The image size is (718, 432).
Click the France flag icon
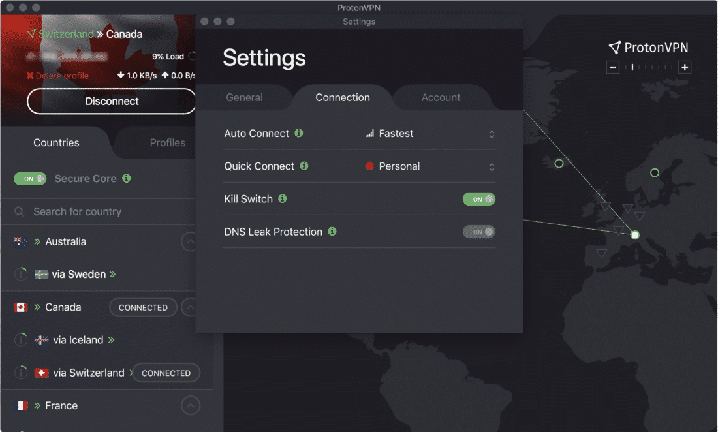(21, 405)
